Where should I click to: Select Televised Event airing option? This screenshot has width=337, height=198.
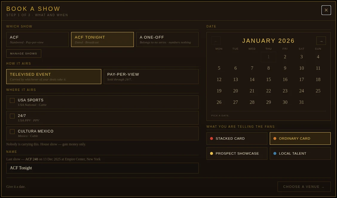click(x=54, y=76)
